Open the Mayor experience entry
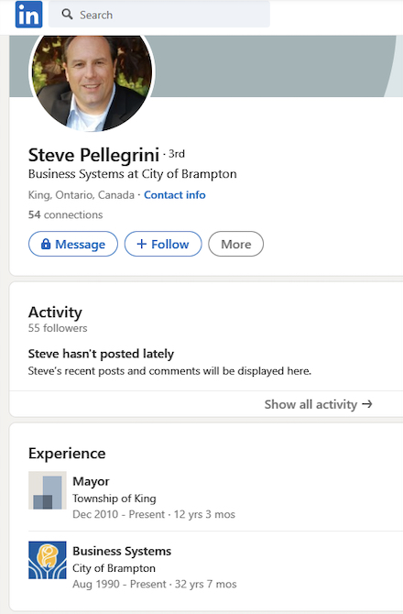The width and height of the screenshot is (403, 614). [92, 481]
